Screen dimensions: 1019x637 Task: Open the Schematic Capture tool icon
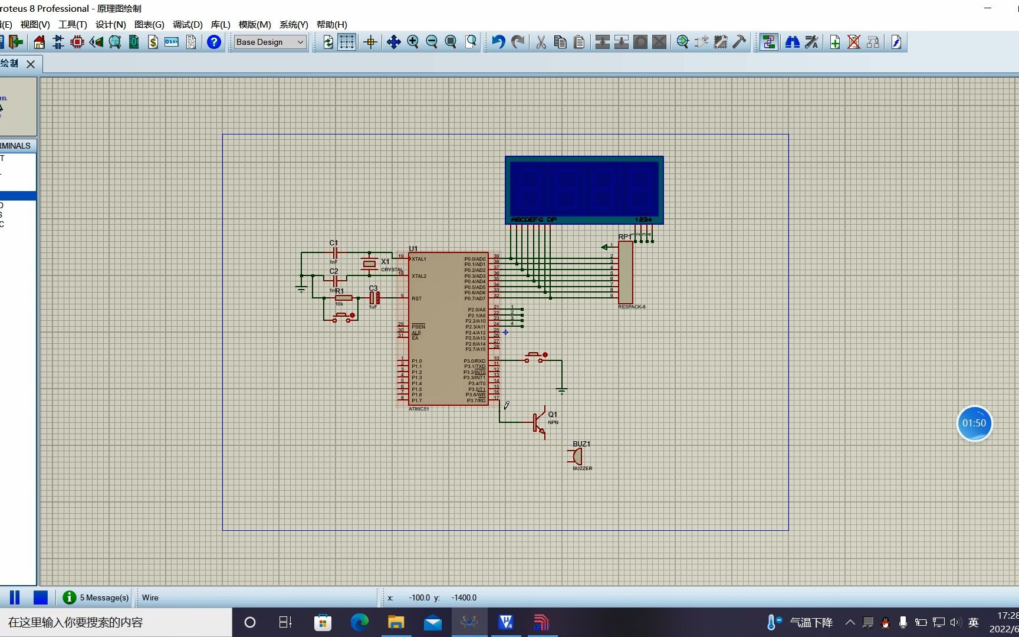point(58,42)
